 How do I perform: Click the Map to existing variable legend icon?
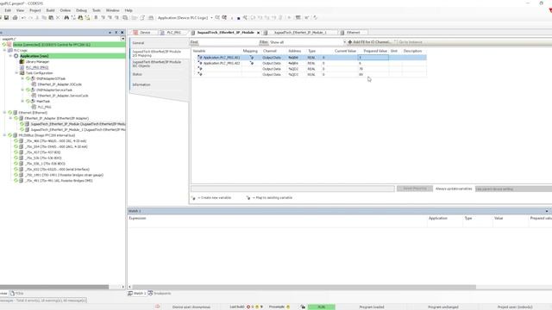click(x=248, y=198)
